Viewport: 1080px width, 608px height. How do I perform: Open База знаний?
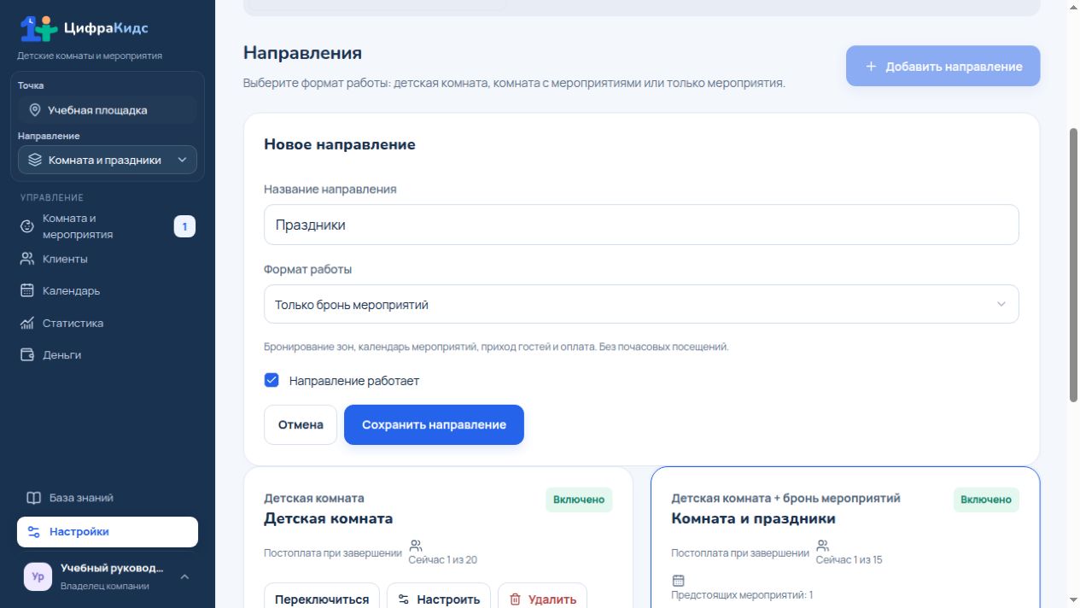coord(108,498)
